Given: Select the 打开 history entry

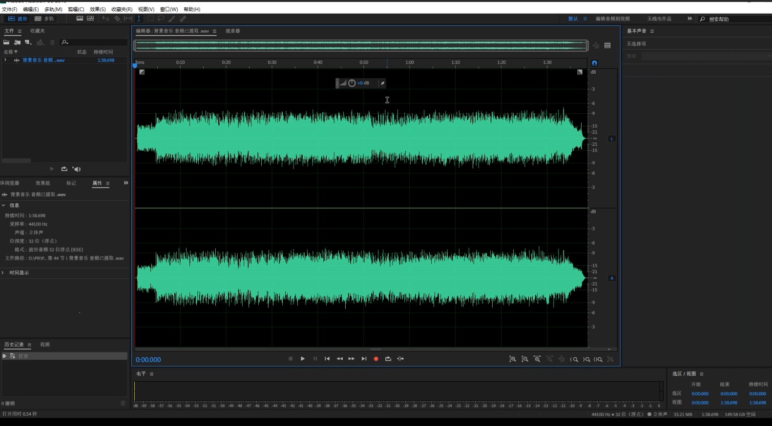Looking at the screenshot, I should 64,356.
